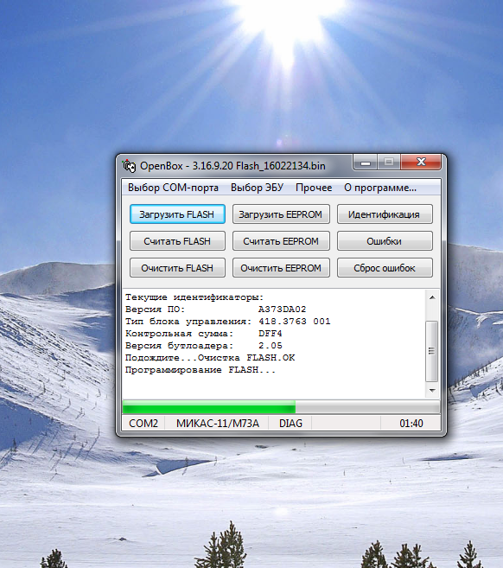Click the Считать FLASH button
Screen dimensions: 503x568
coord(177,241)
